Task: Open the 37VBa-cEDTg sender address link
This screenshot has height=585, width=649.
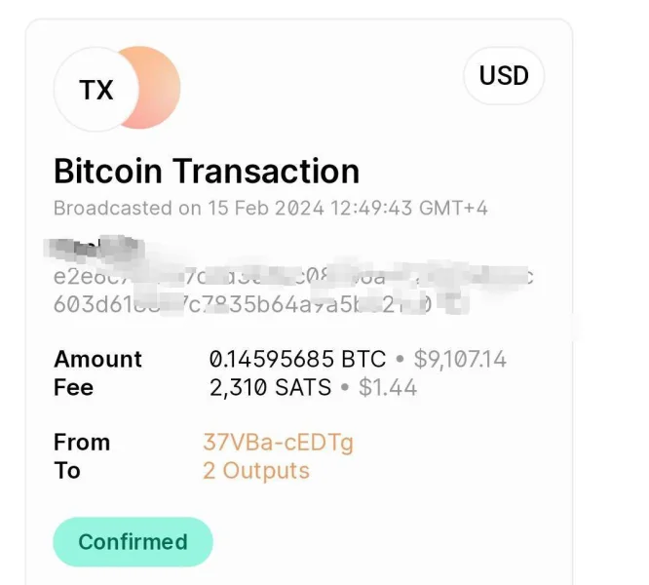Action: 278,442
